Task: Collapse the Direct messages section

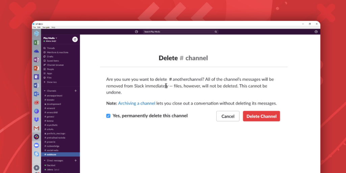Action: pos(45,160)
